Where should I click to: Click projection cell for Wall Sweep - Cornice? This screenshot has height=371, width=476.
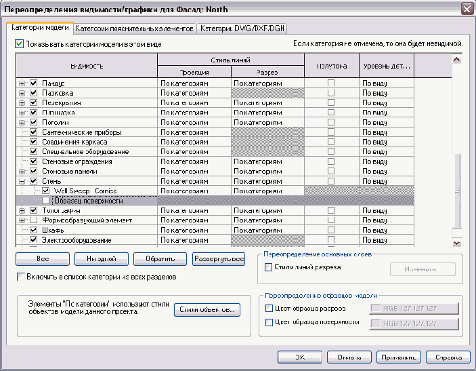194,191
